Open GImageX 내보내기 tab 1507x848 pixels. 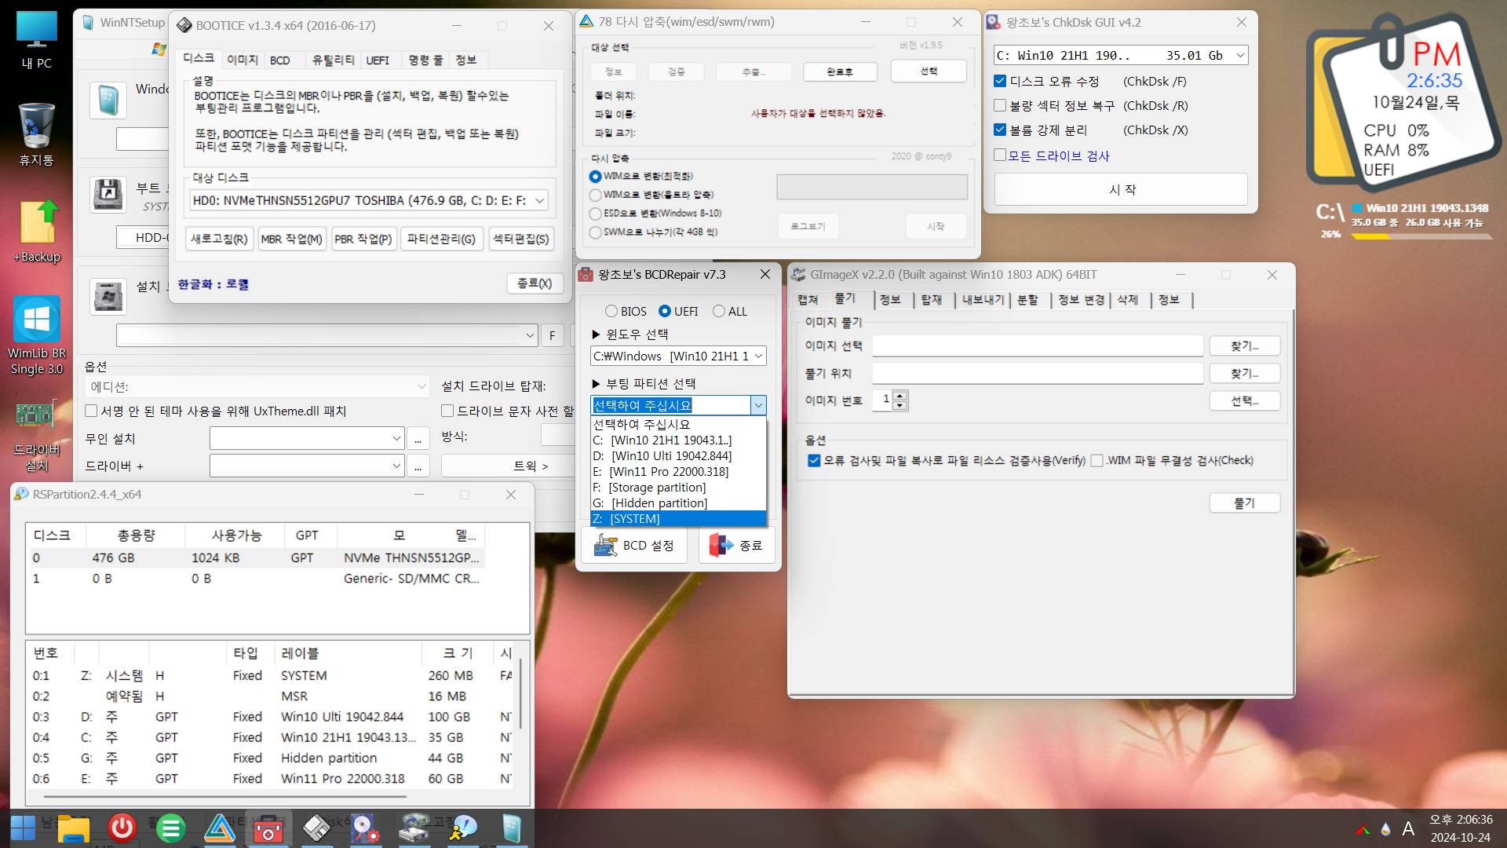pos(983,300)
